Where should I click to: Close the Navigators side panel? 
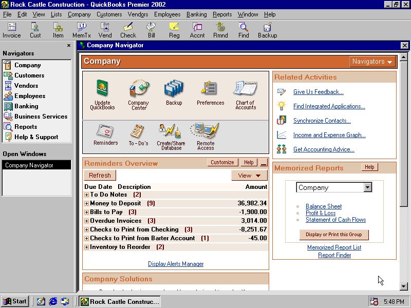[69, 46]
